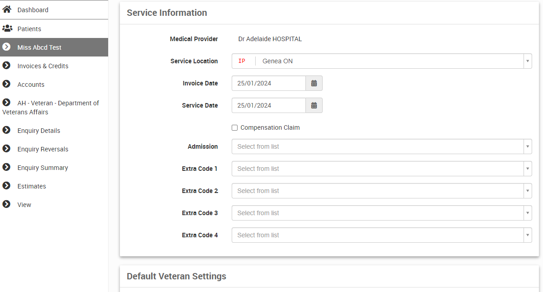Click the View sidebar link
543x292 pixels.
[24, 205]
